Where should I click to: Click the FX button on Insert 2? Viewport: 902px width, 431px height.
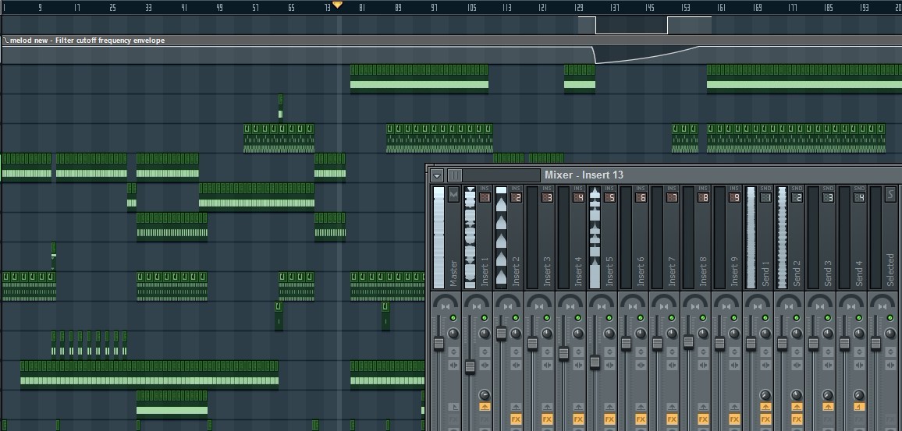(515, 419)
